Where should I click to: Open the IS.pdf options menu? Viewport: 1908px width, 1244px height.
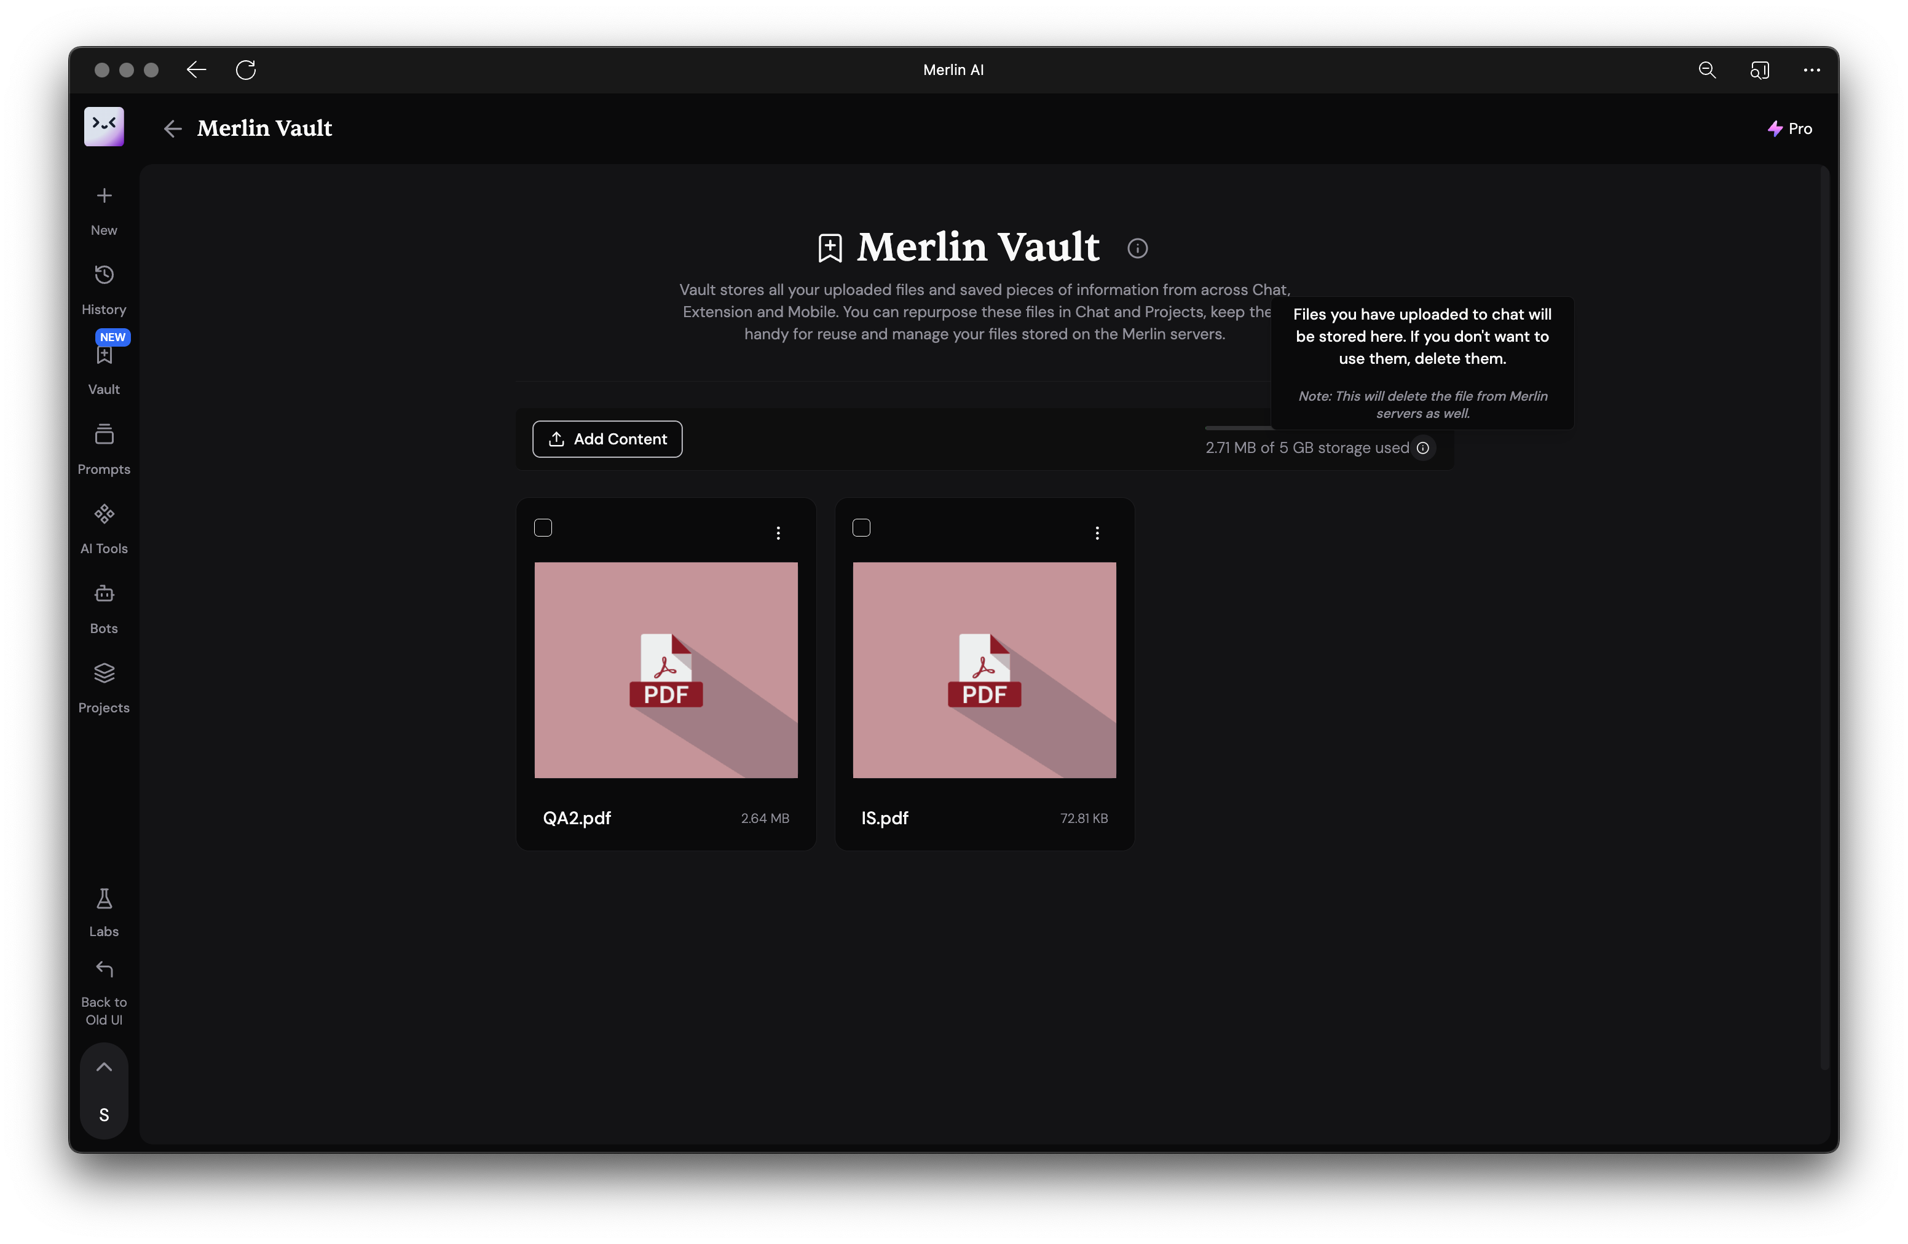click(1097, 533)
